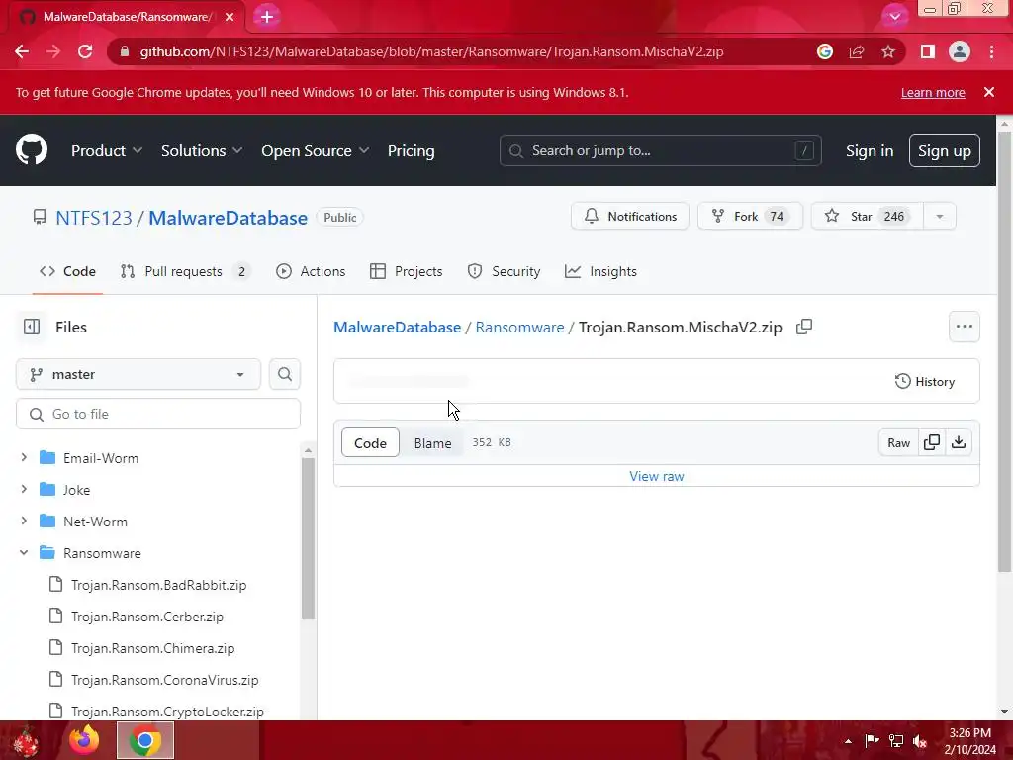Download the raw file icon
This screenshot has width=1013, height=760.
point(959,442)
